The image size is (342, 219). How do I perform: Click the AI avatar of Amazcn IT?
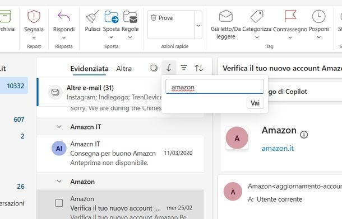coord(59,149)
